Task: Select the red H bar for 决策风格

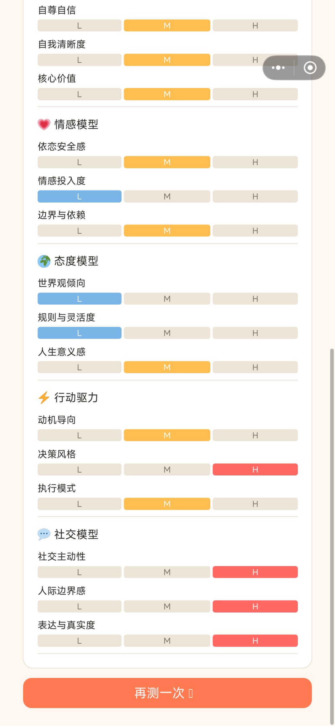Action: [255, 470]
